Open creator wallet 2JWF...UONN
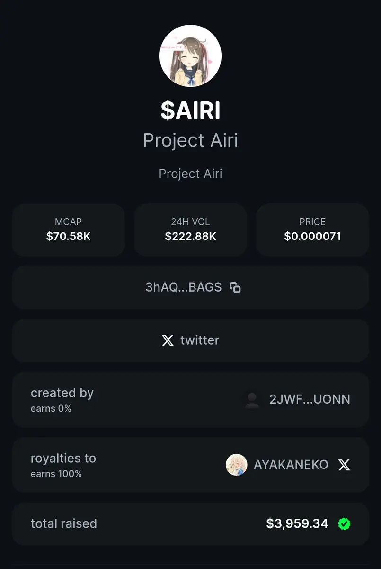This screenshot has width=381, height=569. [310, 399]
